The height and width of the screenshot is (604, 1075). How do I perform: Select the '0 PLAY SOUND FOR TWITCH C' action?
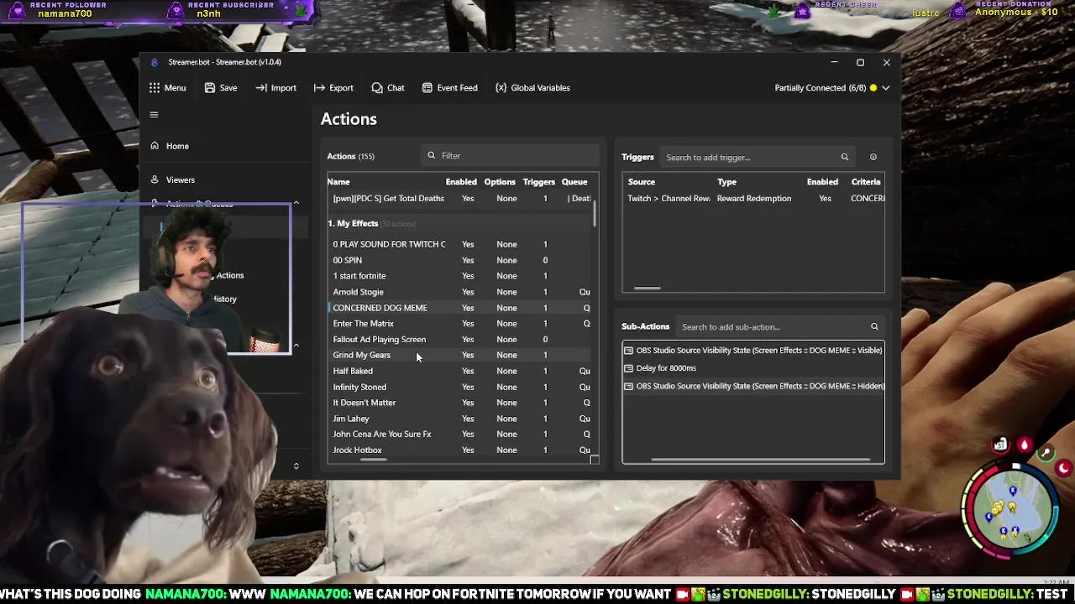tap(460, 244)
